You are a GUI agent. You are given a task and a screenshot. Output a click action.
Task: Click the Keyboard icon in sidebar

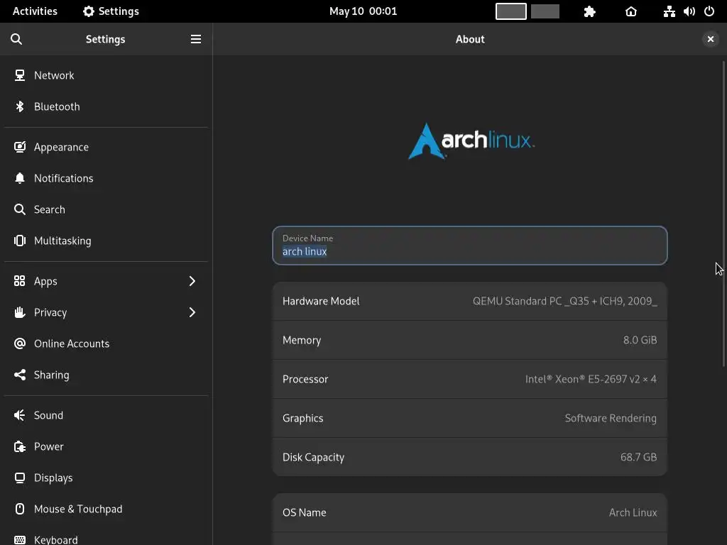click(x=19, y=540)
